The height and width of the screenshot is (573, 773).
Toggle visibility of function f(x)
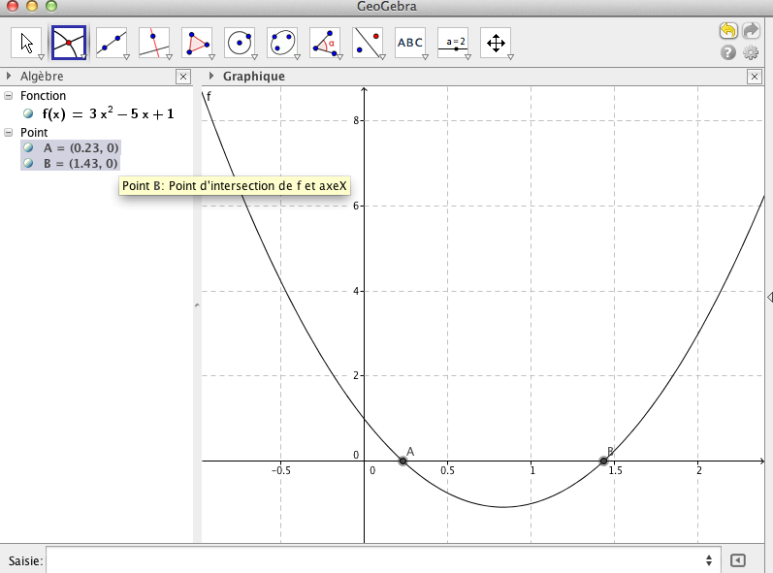[x=28, y=113]
